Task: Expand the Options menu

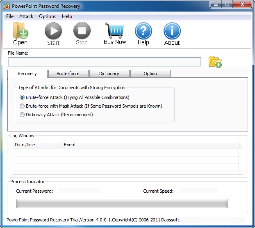Action: tap(48, 16)
